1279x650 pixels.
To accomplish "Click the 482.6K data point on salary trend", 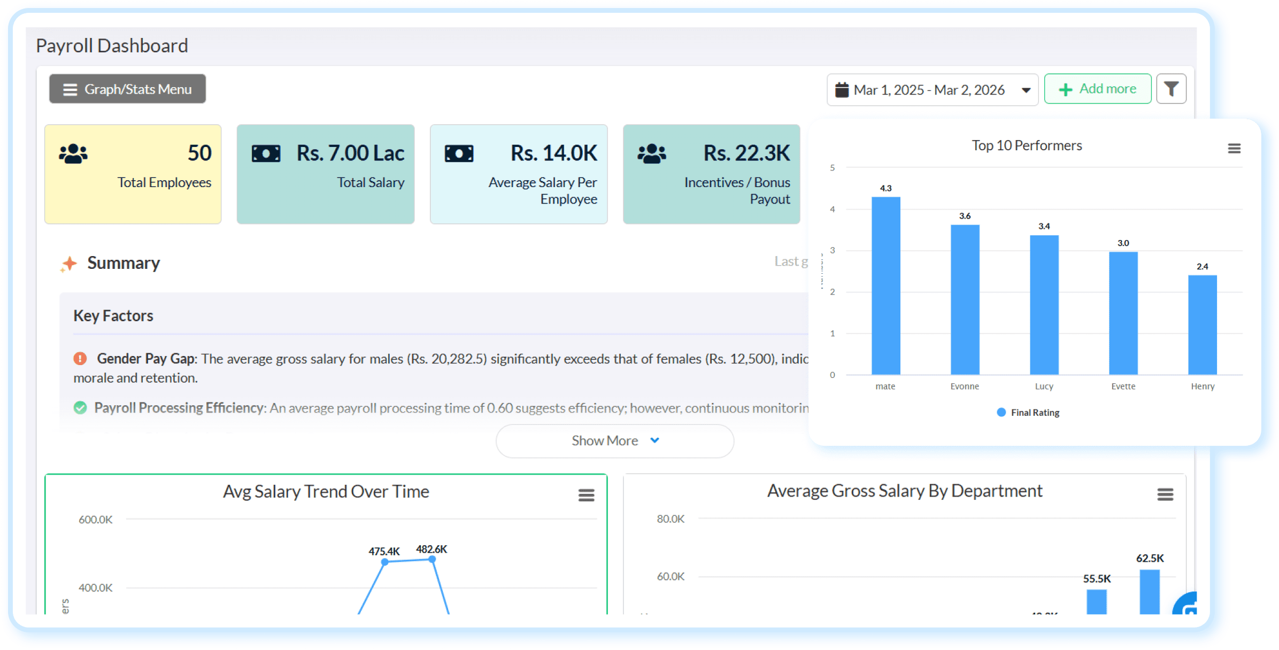I will click(432, 559).
